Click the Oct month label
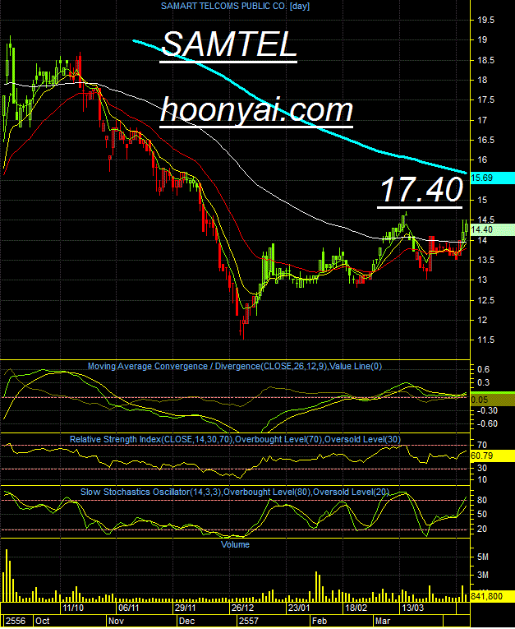Screen dimensions: 515x629 [x=42, y=621]
